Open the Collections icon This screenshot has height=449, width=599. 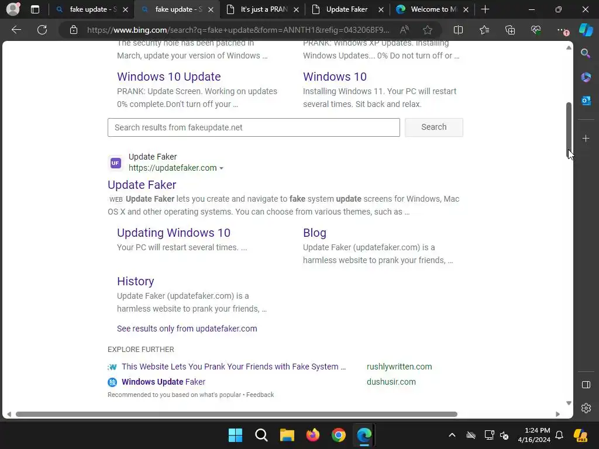click(510, 30)
